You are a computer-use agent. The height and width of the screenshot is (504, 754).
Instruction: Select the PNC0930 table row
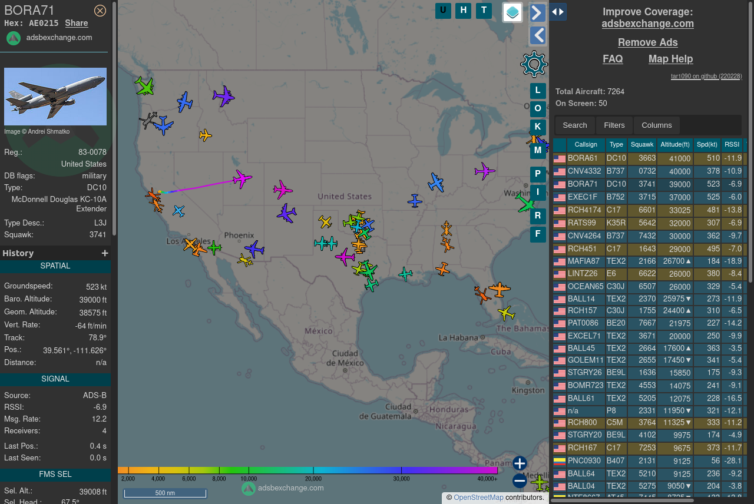(650, 461)
